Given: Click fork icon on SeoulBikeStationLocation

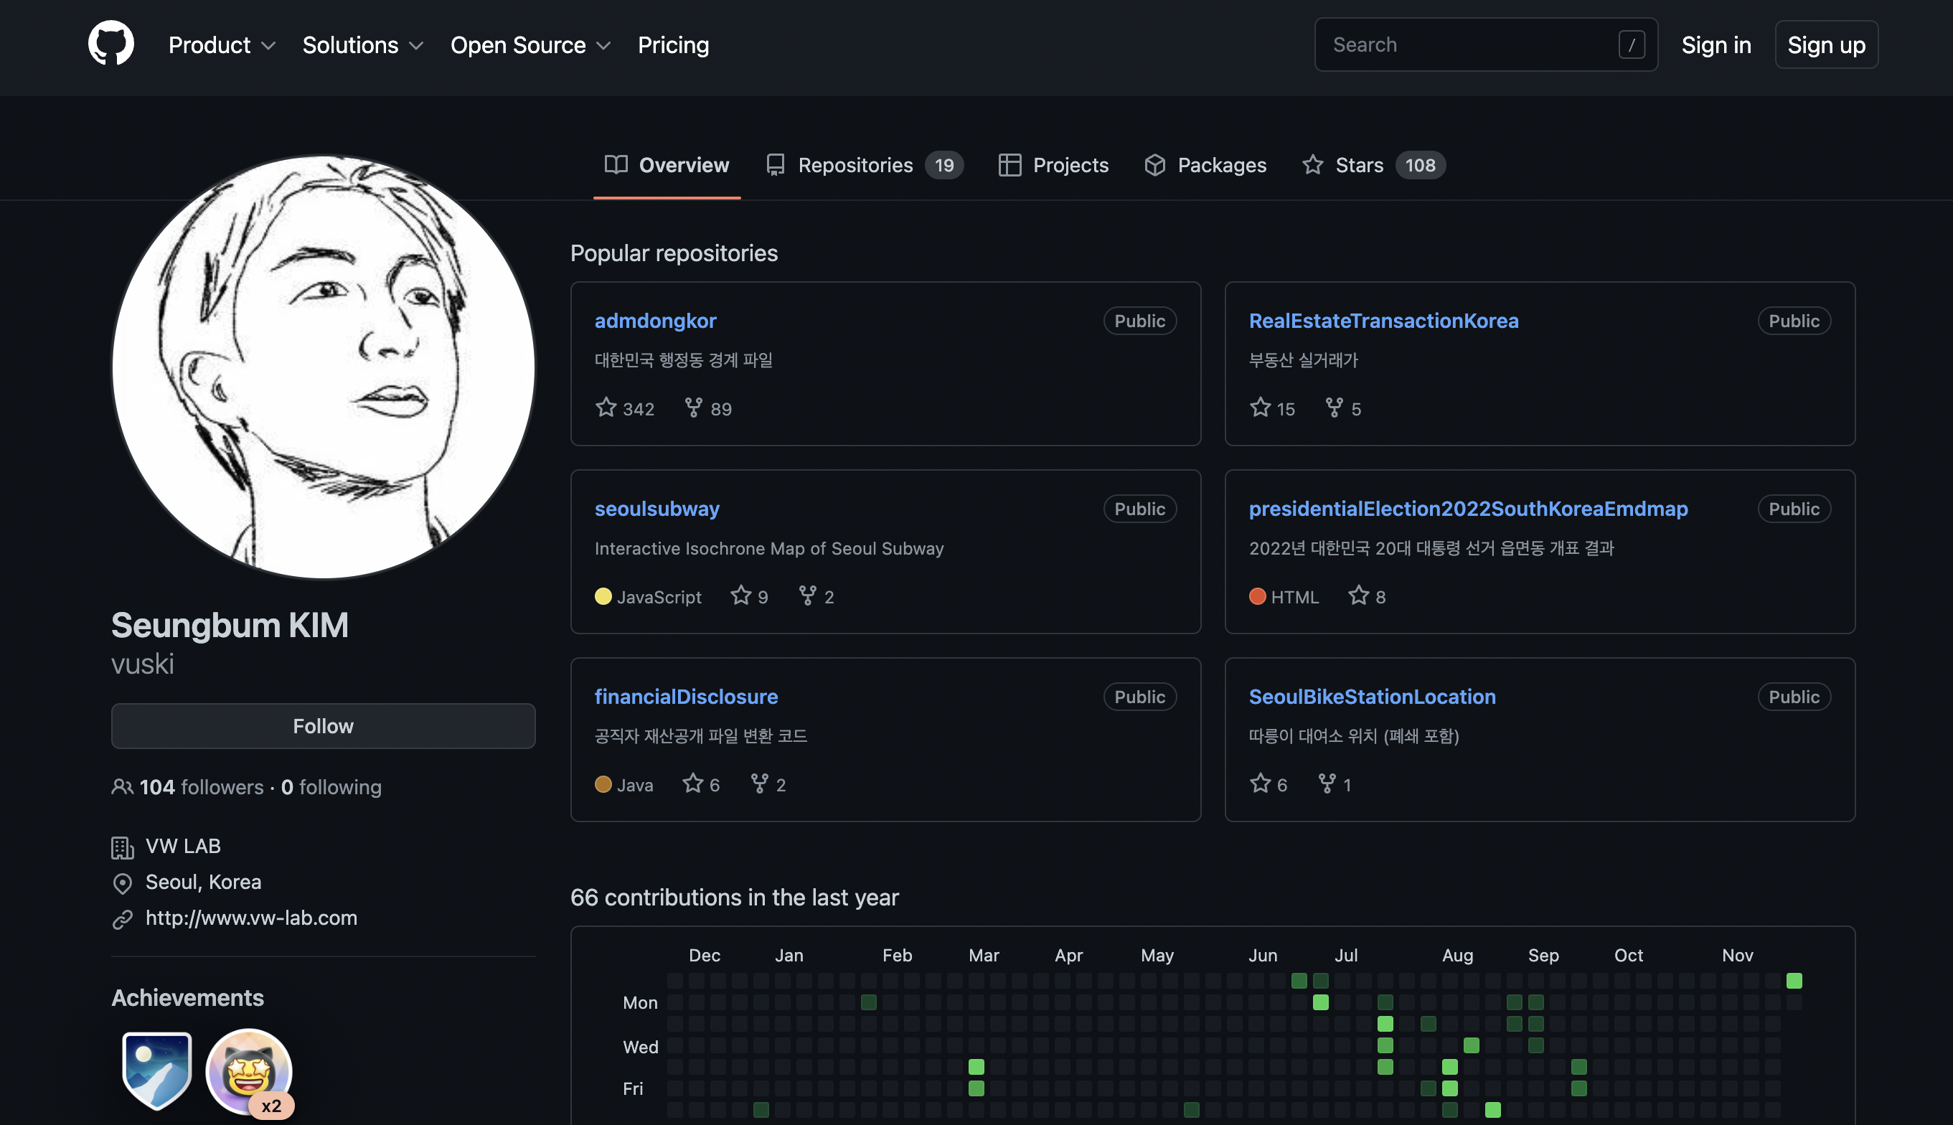Looking at the screenshot, I should (1327, 783).
